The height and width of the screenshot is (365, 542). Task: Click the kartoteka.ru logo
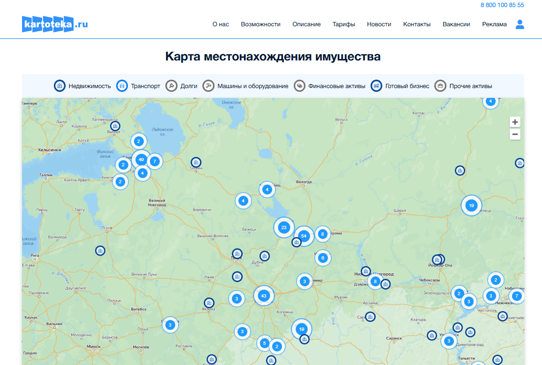pos(55,24)
